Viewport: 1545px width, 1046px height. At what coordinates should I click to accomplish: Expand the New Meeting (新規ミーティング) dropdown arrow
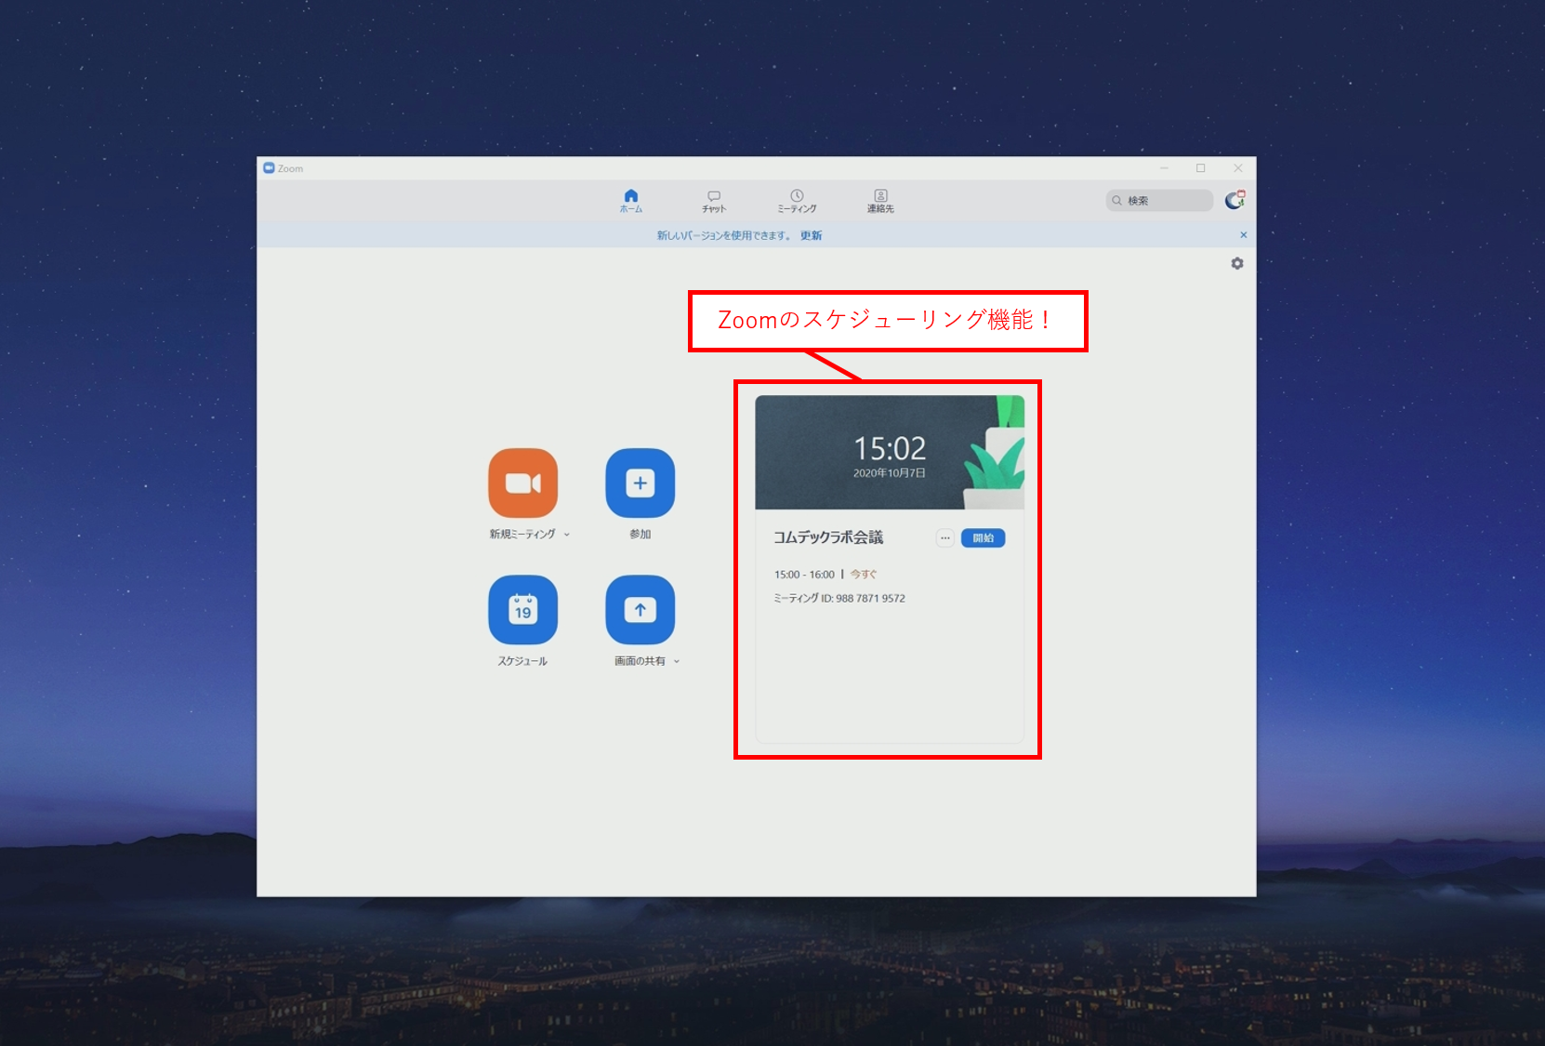567,535
